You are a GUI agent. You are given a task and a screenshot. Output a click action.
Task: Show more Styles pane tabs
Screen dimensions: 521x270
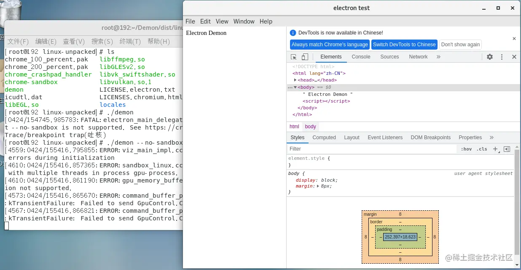point(491,138)
